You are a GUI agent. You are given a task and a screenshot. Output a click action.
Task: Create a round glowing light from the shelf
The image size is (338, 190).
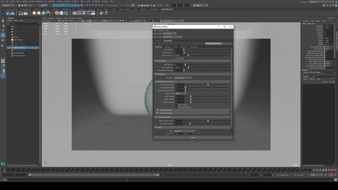click(34, 13)
